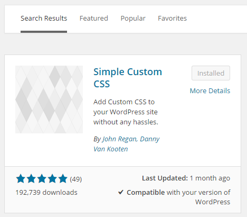Viewport: 247px width, 217px height.
Task: Open author link John Regan
Action: coord(119,139)
